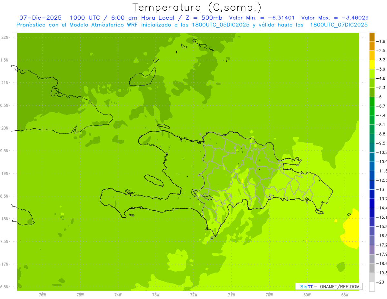Viewport: 387px width, 299px height.
Task: Click the '71W' longitude label
Action: pos(231,295)
